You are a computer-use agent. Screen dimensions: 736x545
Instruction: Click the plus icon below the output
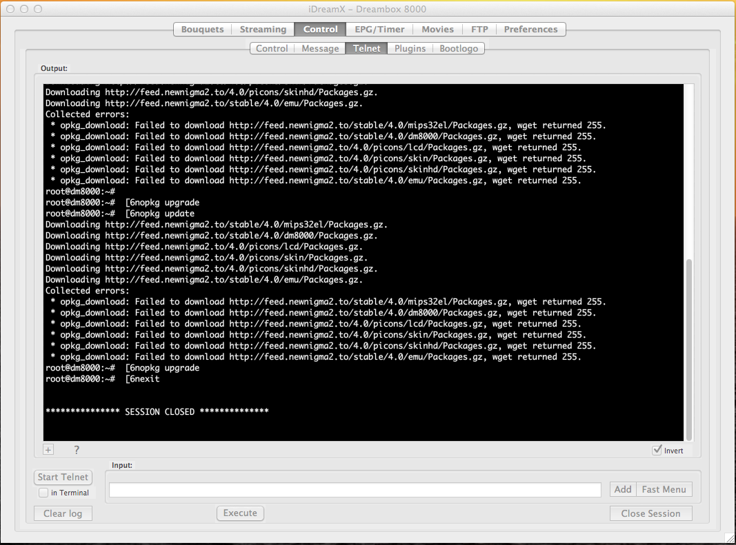pos(48,450)
